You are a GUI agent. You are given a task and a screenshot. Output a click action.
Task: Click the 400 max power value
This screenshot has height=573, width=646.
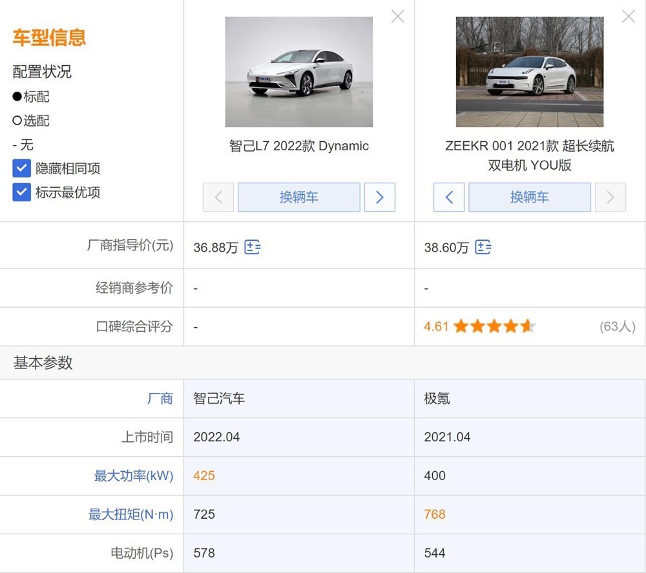(435, 476)
